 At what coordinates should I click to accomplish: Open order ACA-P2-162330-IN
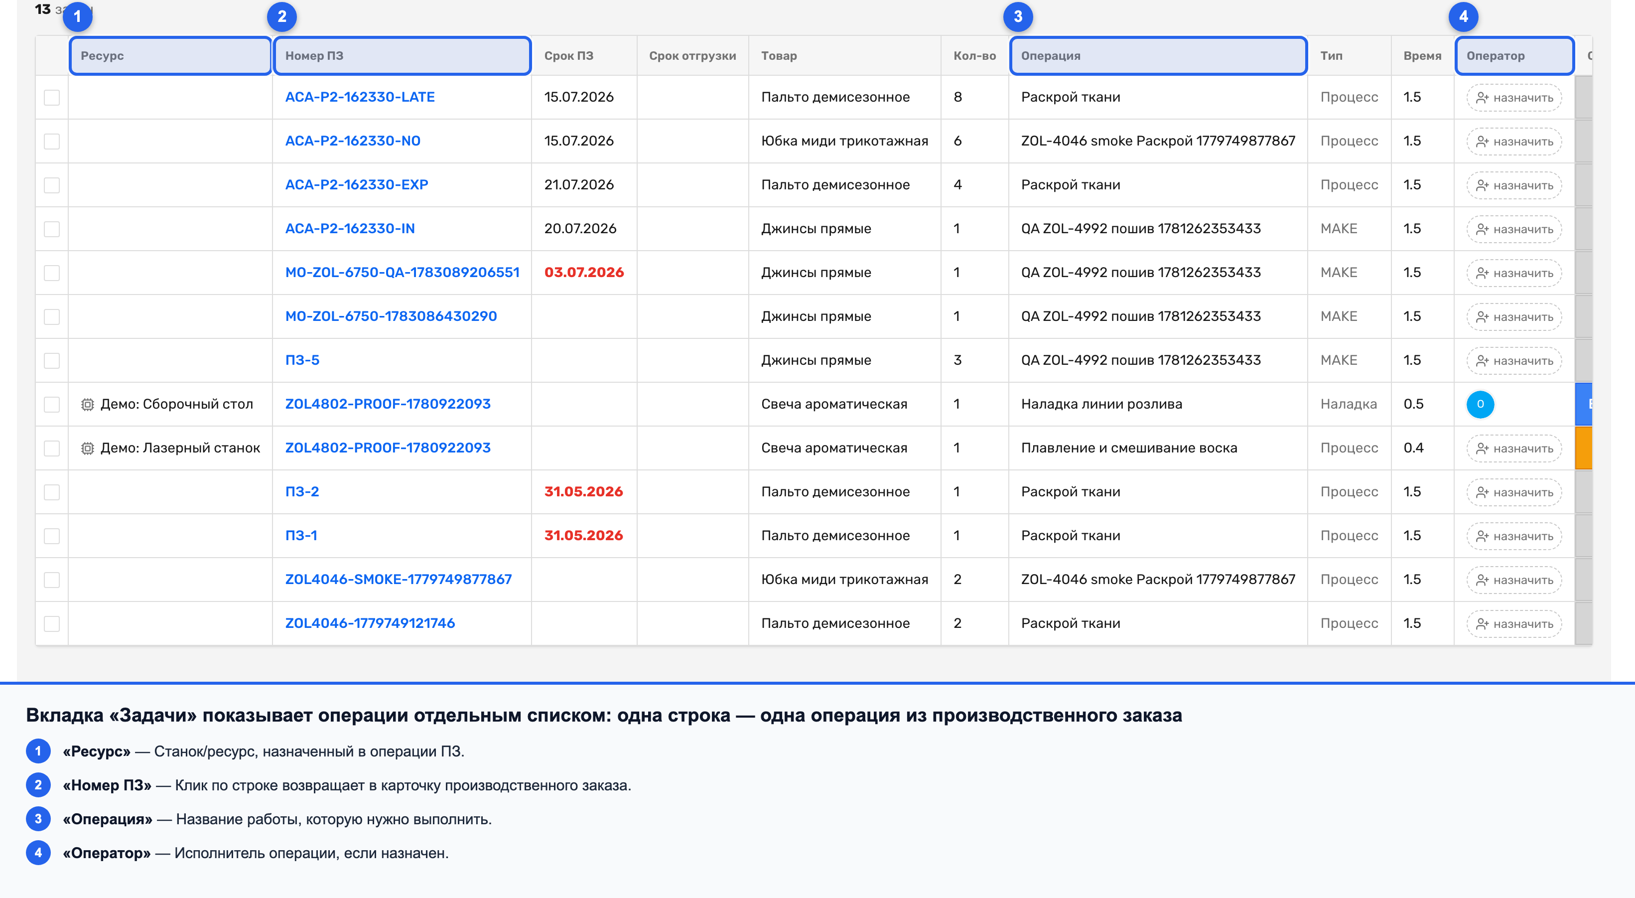coord(350,229)
